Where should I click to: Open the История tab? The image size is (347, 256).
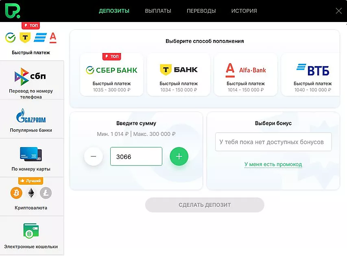click(x=244, y=11)
